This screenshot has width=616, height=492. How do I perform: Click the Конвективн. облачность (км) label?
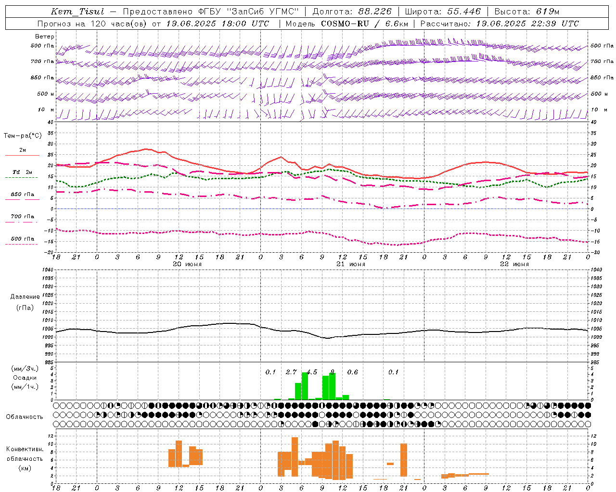click(x=25, y=458)
